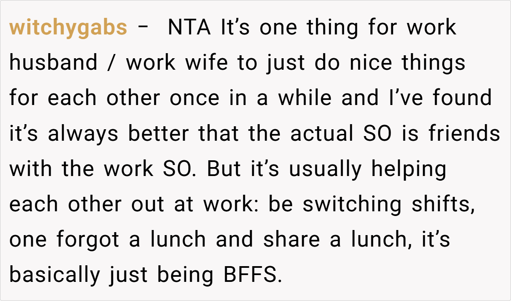Click the word actual in the comment
This screenshot has height=301, width=511.
coord(322,134)
